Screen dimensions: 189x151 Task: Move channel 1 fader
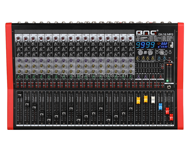point(20,94)
